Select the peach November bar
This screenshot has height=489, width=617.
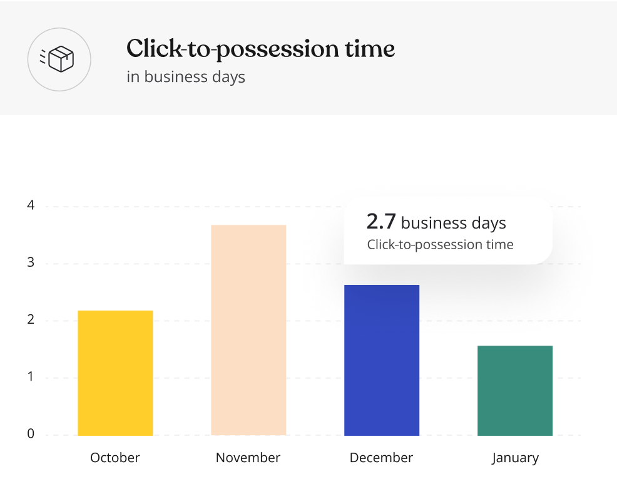[248, 330]
